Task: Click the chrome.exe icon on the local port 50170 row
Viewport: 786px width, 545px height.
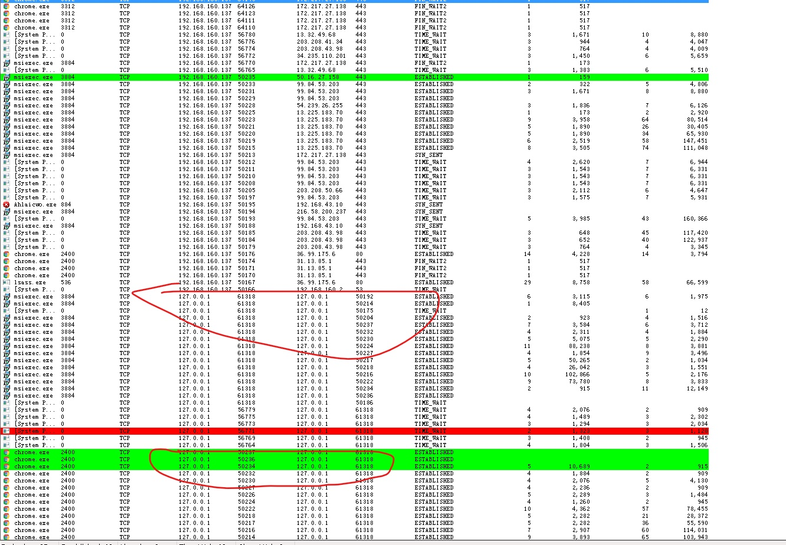Action: (6, 275)
